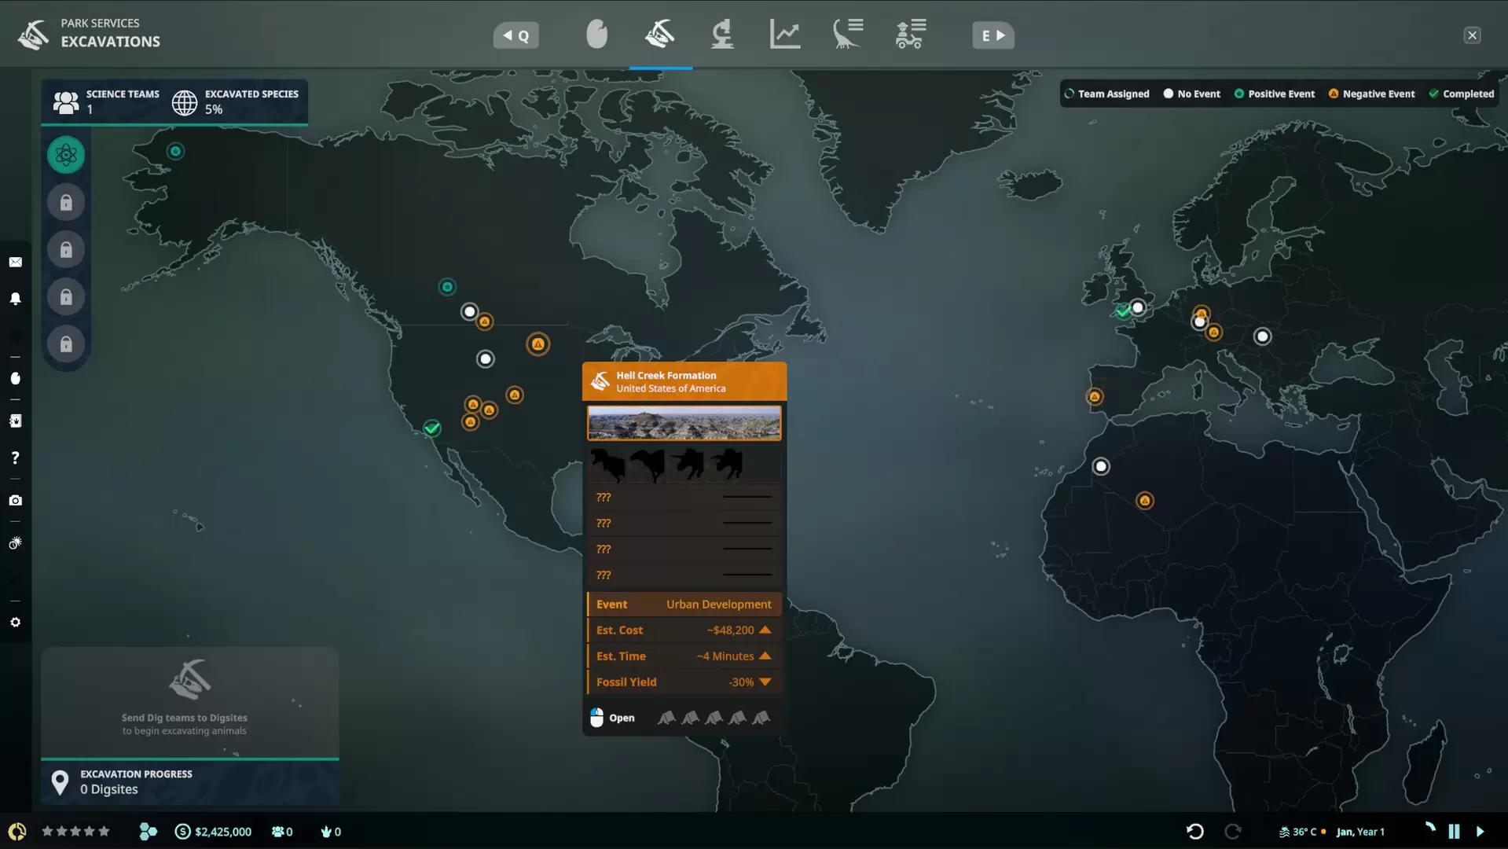The image size is (1508, 849).
Task: Activate the camera capture mode icon
Action: pyautogui.click(x=15, y=501)
